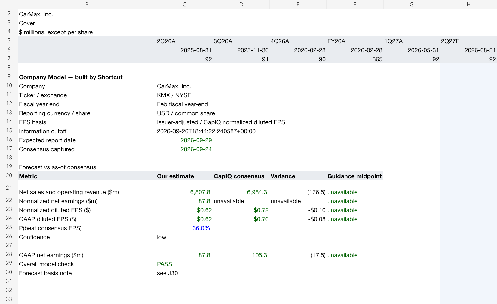The height and width of the screenshot is (304, 497).
Task: Select row 9 header
Action: [x=9, y=77]
